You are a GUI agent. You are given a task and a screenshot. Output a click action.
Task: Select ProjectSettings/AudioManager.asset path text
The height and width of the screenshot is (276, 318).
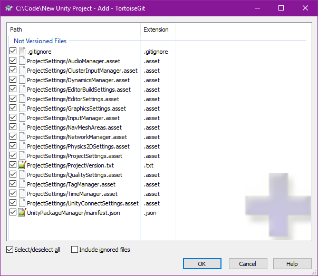[73, 61]
